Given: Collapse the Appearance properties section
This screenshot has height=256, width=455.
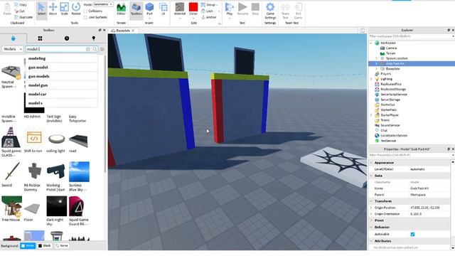Looking at the screenshot, I should tap(371, 163).
